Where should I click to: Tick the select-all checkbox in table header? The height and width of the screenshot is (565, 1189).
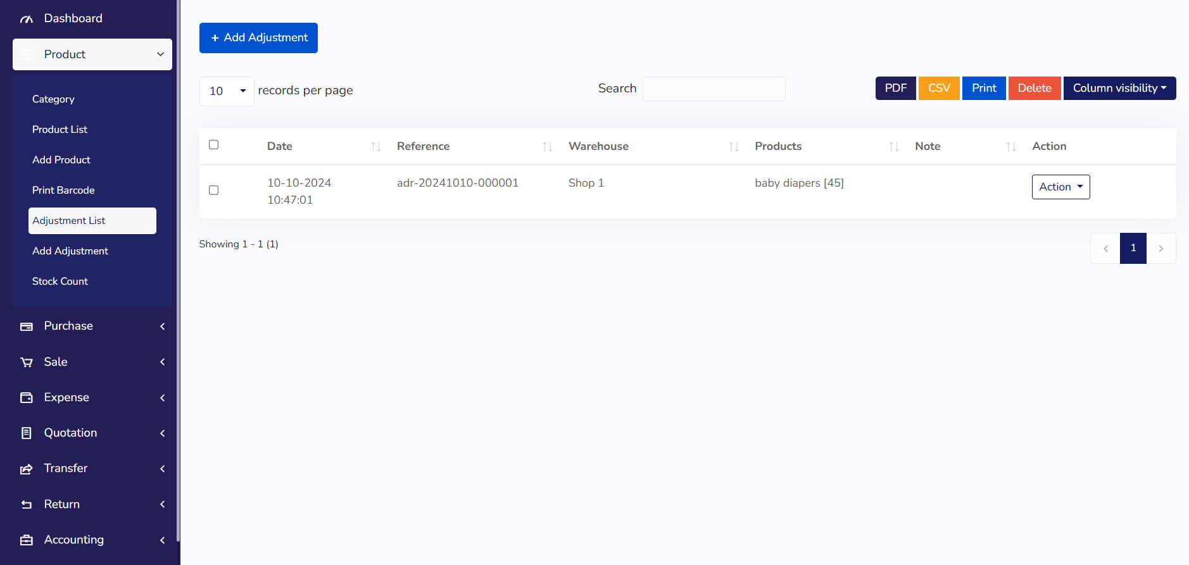click(214, 145)
